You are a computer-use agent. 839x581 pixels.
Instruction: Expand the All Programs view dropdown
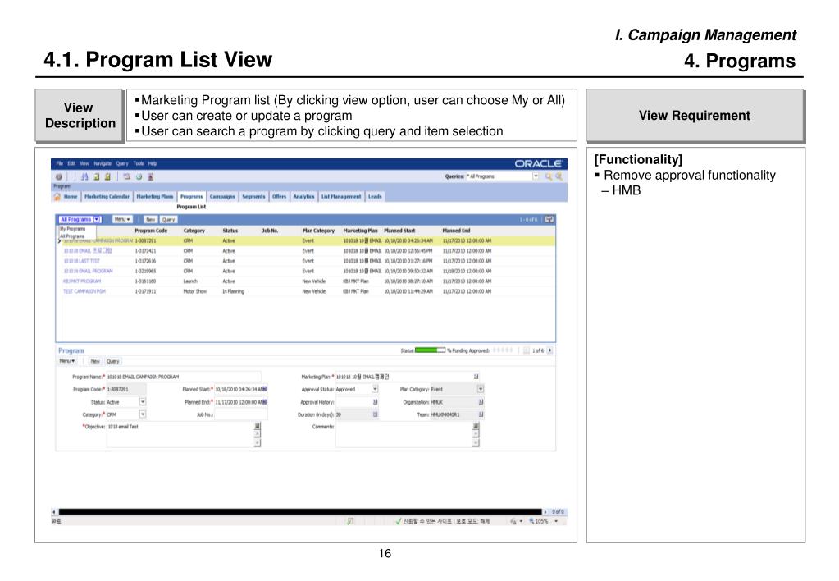(97, 220)
